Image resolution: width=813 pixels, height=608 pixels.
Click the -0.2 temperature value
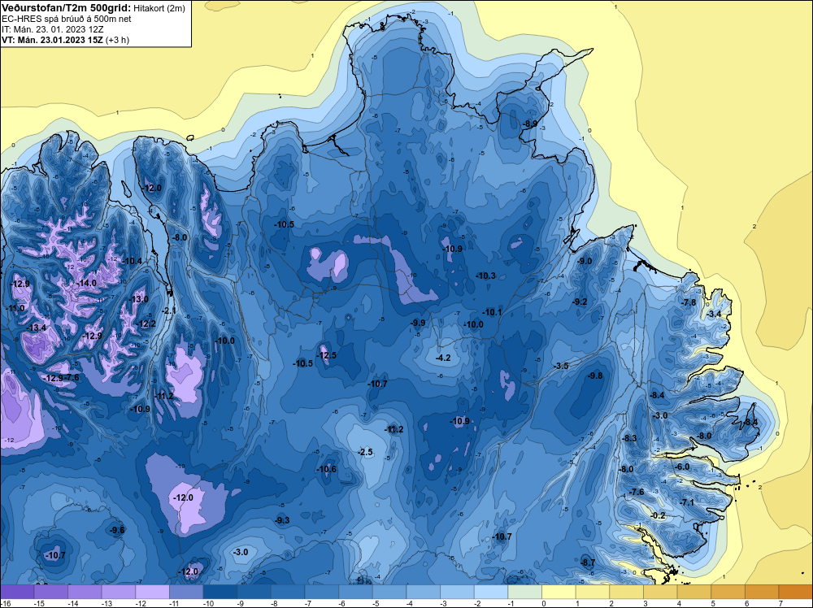658,515
